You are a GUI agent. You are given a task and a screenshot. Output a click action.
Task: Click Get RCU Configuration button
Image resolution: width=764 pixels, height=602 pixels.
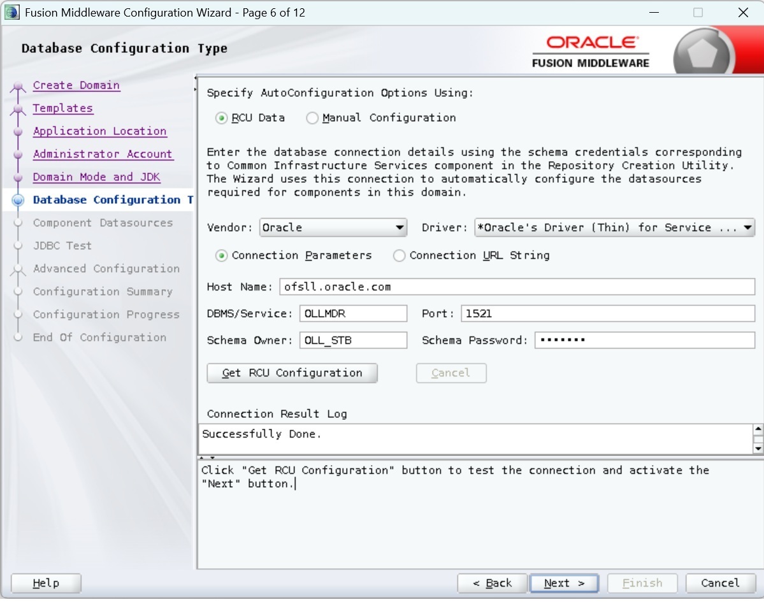pyautogui.click(x=292, y=373)
